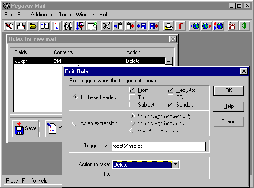Open the Tools menu
This screenshot has height=188, width=254.
click(65, 15)
